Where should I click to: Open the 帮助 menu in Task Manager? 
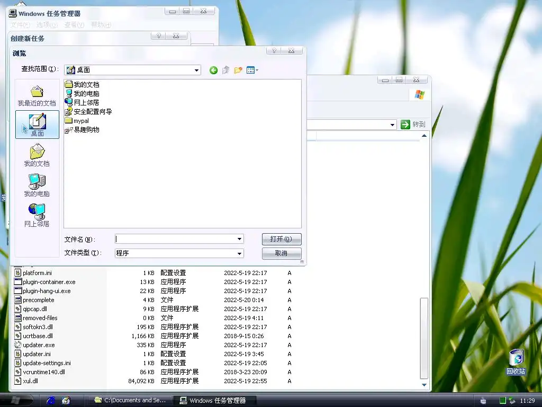click(x=101, y=25)
